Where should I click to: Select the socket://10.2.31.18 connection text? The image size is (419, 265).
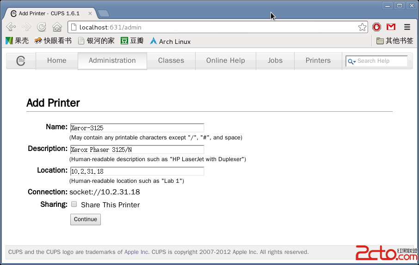[x=105, y=192]
